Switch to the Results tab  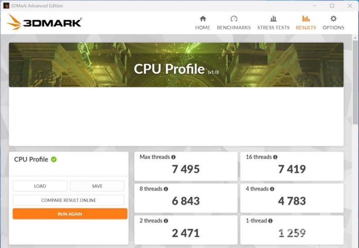coord(306,22)
